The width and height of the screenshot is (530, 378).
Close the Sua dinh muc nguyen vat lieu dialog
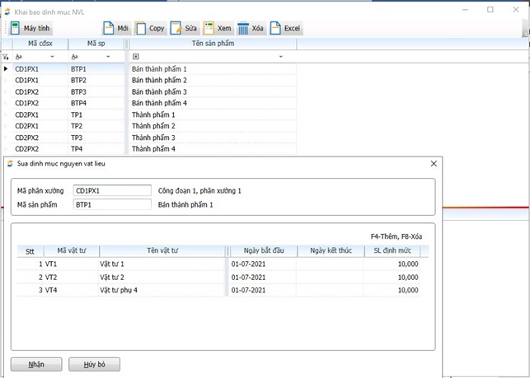click(434, 164)
